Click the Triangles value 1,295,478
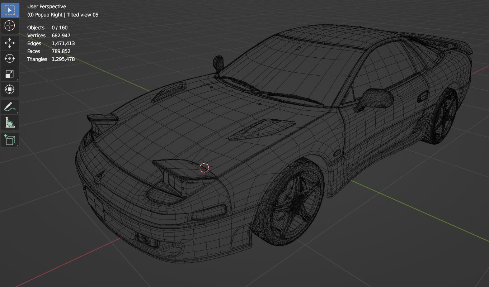 63,59
